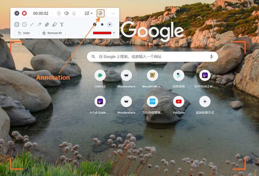259x176 pixels.
Task: Select the rectangle drawing tool
Action: point(17,25)
